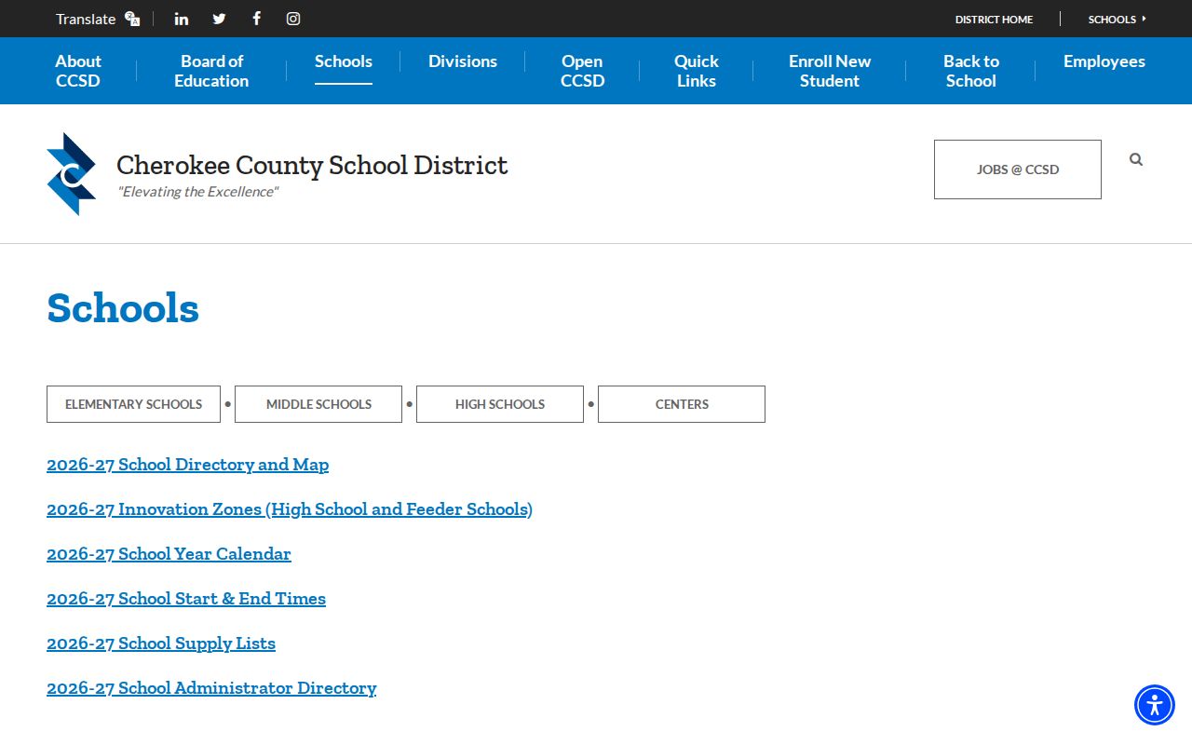
Task: Open the Translate language icon
Action: [x=132, y=19]
